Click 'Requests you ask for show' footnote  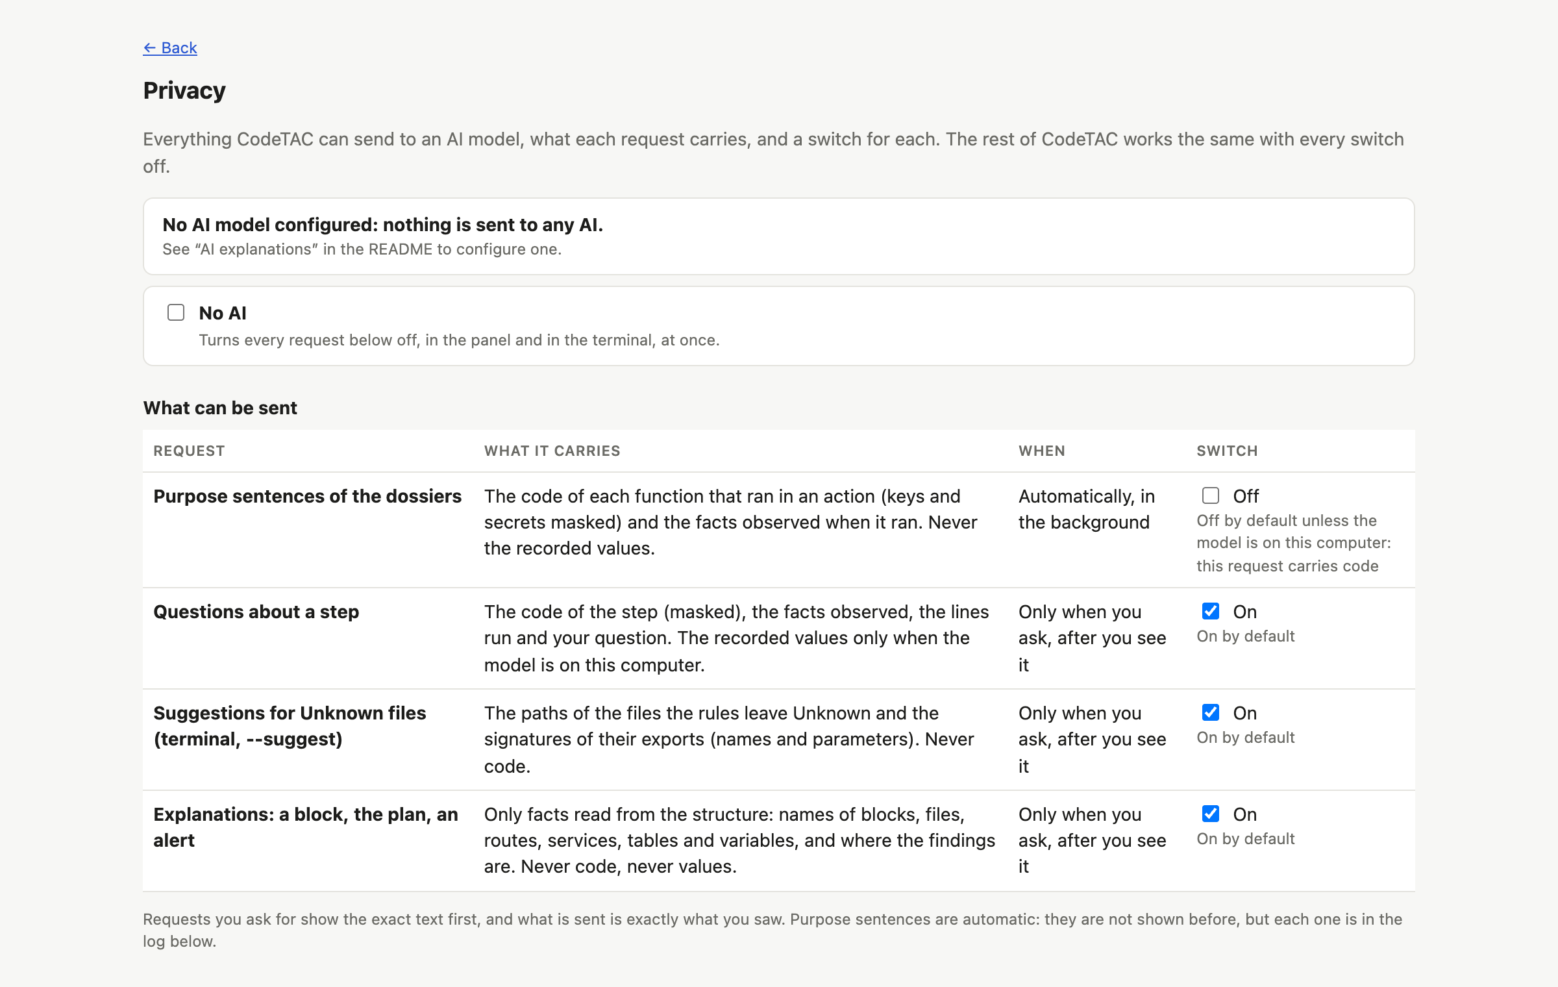[x=773, y=931]
